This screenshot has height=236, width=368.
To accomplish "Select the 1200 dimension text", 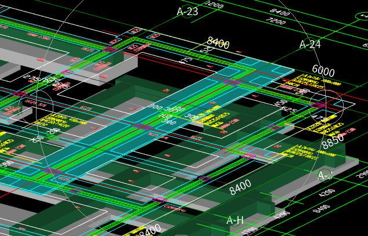I will coord(214,4).
